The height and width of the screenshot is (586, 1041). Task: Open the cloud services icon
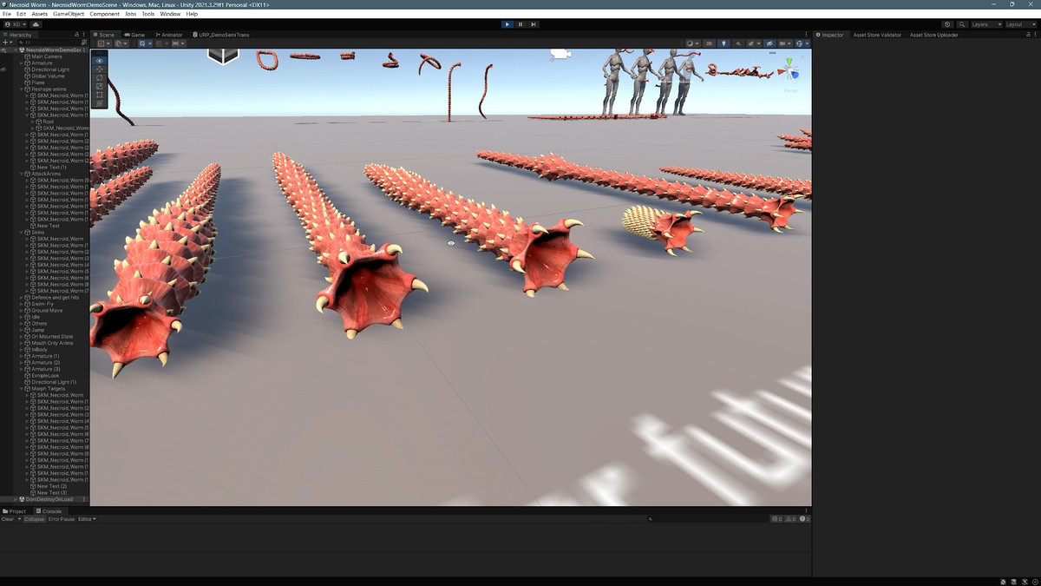click(x=36, y=24)
